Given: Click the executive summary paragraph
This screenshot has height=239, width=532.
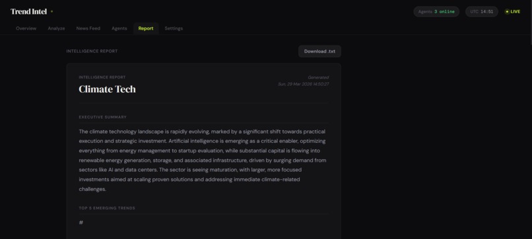Looking at the screenshot, I should pyautogui.click(x=203, y=160).
